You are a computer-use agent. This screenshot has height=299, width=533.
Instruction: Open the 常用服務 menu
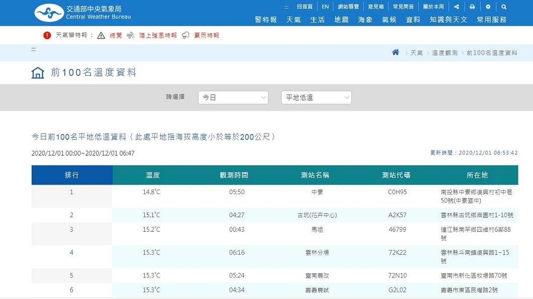point(492,20)
